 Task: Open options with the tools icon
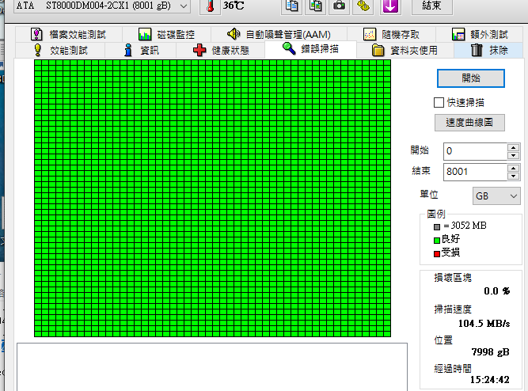point(363,6)
